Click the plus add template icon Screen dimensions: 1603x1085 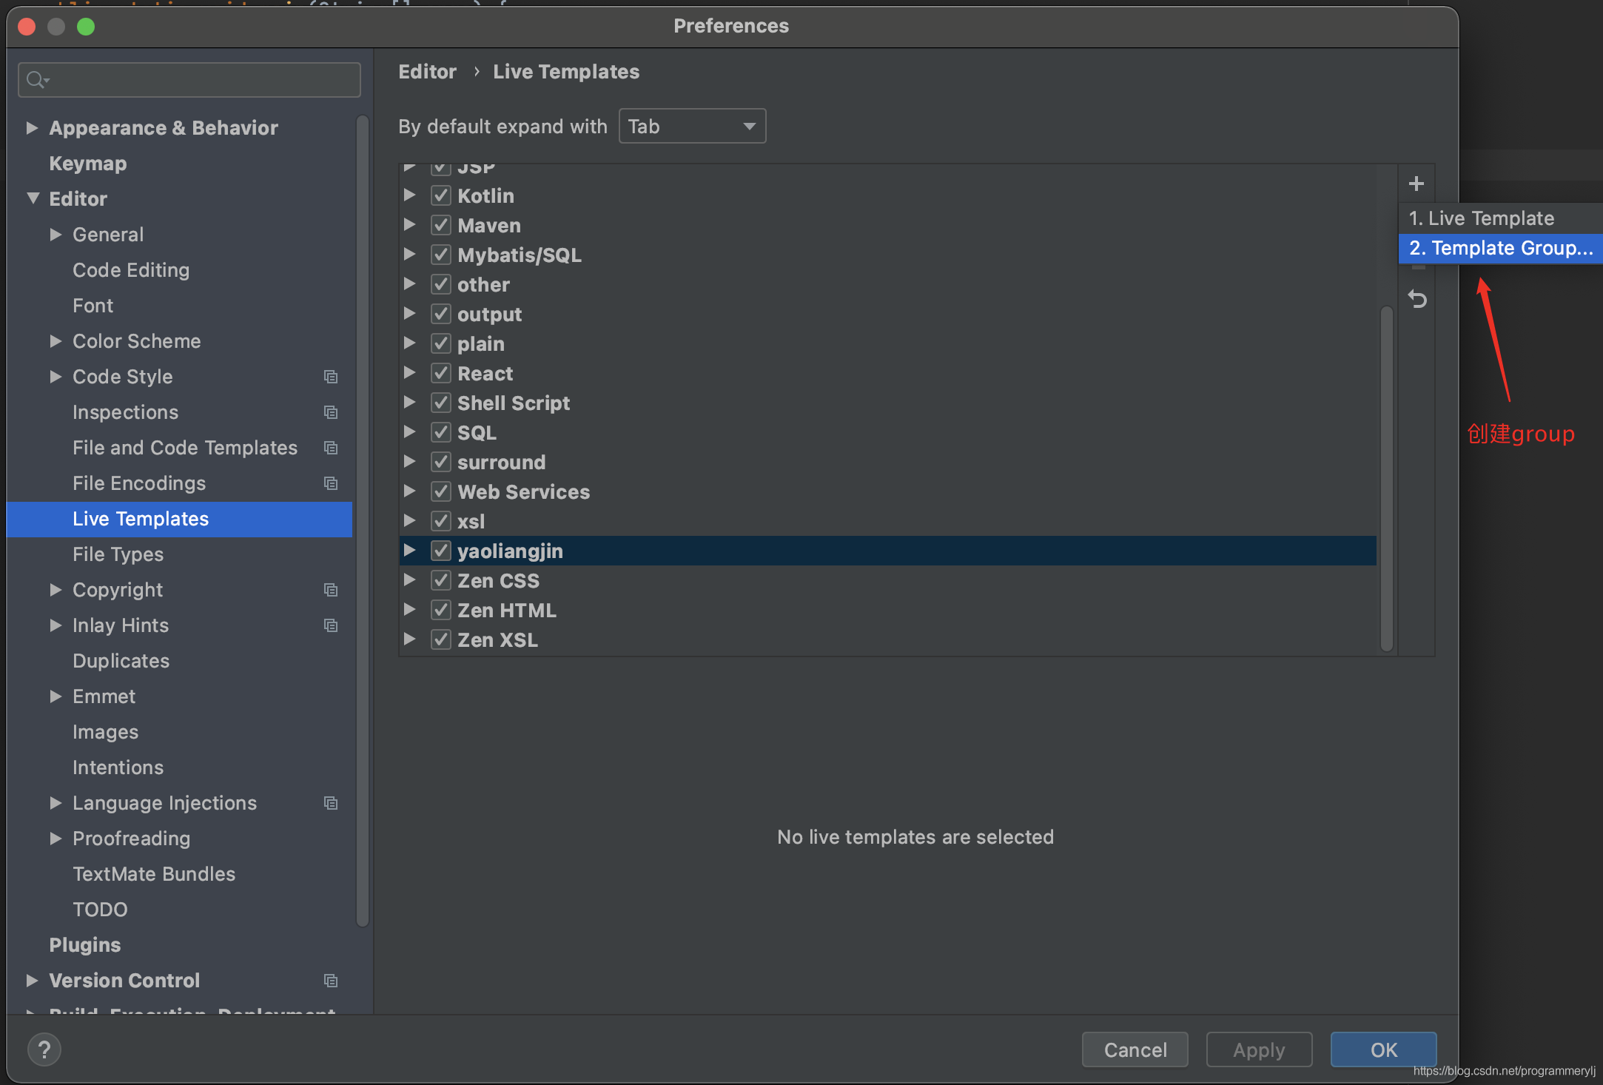1416,184
